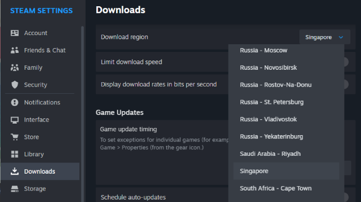Click the Security shield icon
This screenshot has height=202, width=361.
pos(15,85)
